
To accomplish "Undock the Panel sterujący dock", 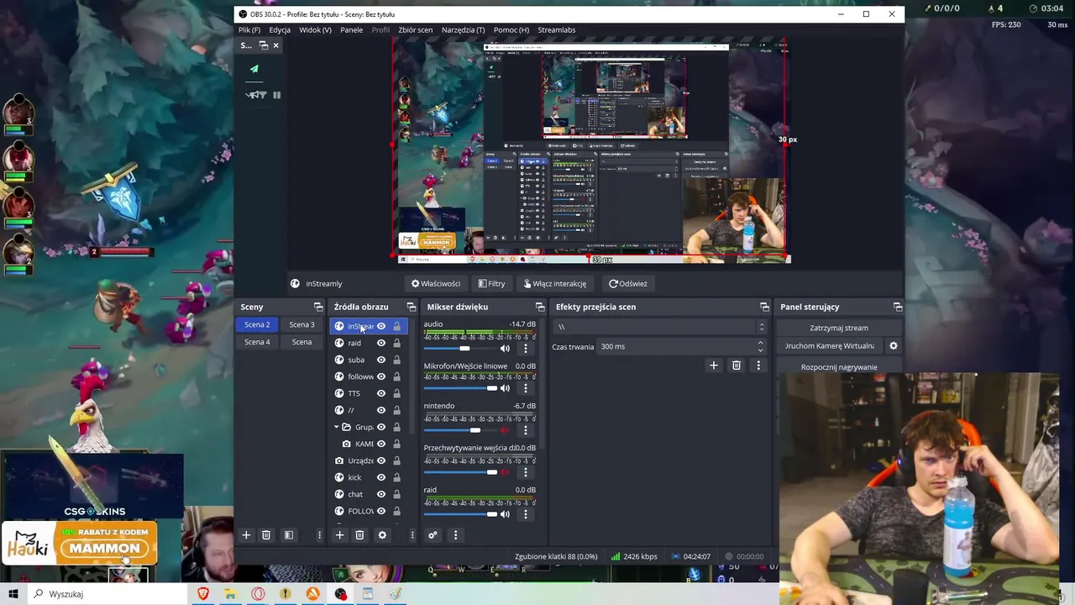I will point(898,307).
